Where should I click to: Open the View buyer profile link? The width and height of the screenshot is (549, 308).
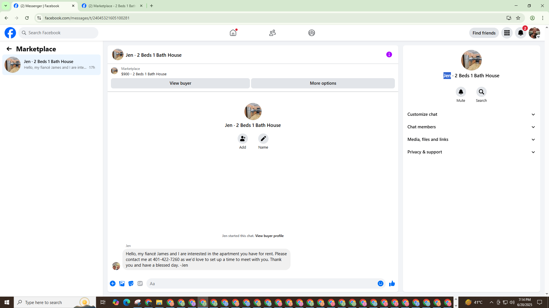point(269,236)
